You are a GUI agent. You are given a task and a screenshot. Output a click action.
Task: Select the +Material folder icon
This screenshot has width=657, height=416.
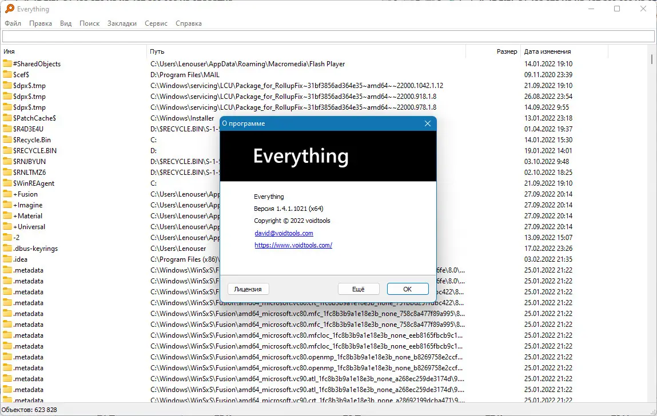[7, 216]
